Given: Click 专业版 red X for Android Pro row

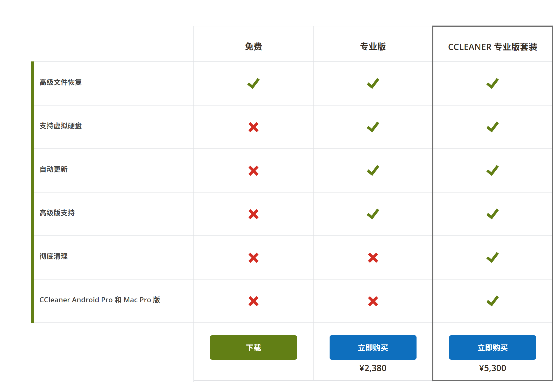Looking at the screenshot, I should click(373, 301).
